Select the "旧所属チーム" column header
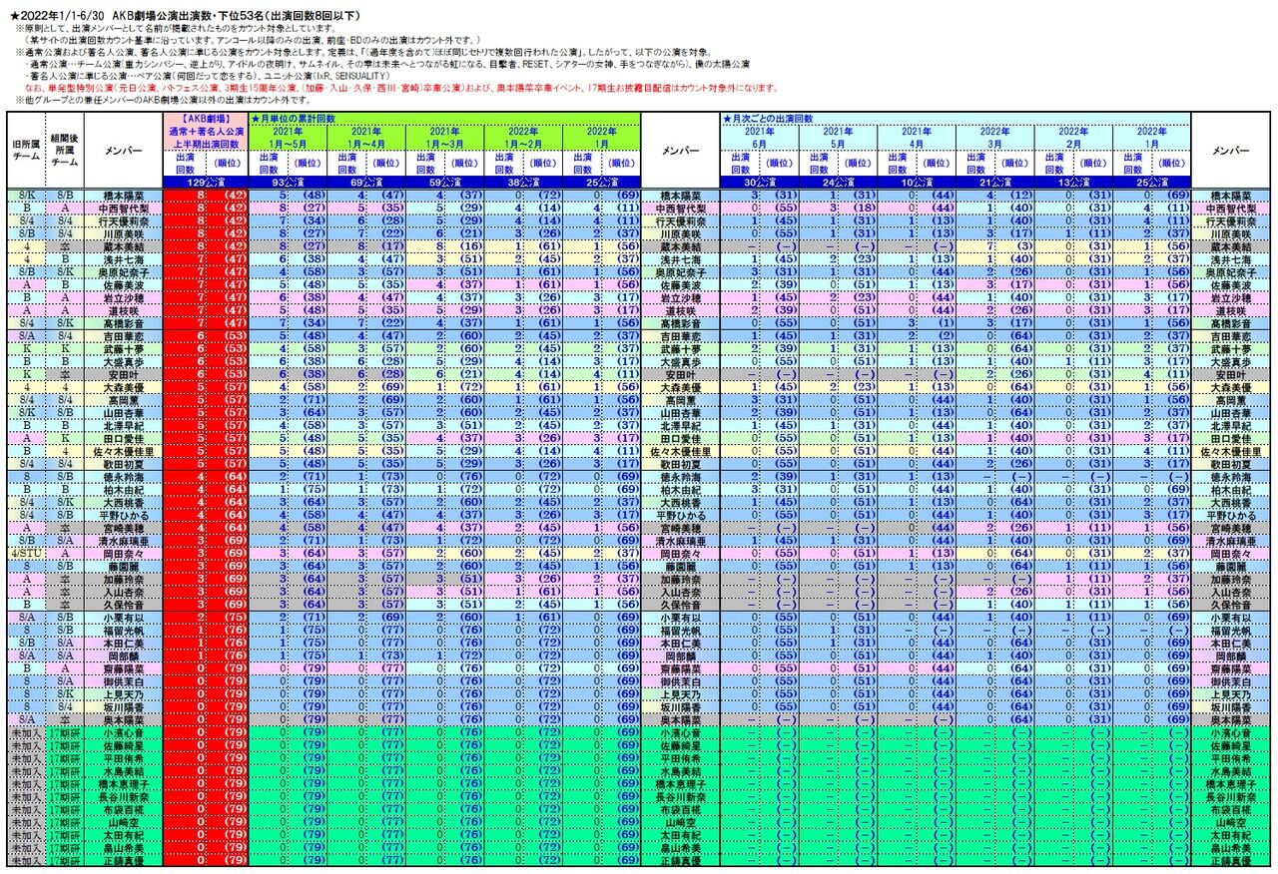The width and height of the screenshot is (1278, 874). click(x=24, y=151)
